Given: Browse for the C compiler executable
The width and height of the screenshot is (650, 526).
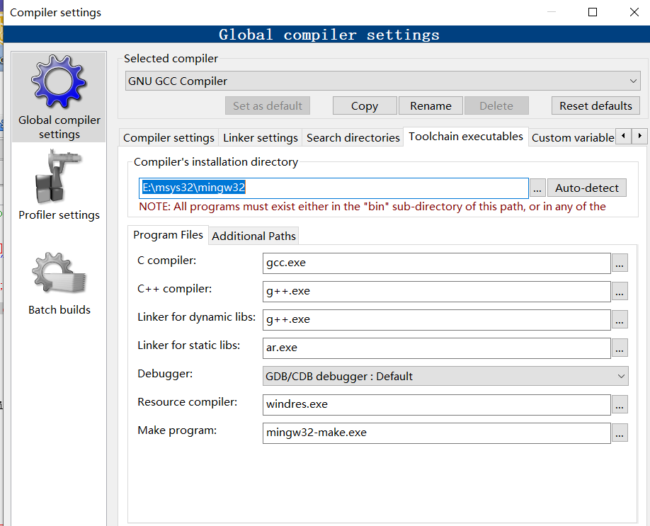Looking at the screenshot, I should click(x=619, y=263).
